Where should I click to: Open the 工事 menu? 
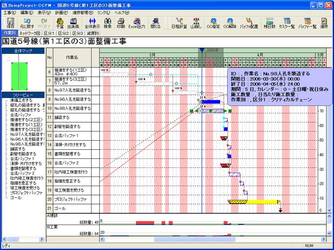(x=8, y=13)
